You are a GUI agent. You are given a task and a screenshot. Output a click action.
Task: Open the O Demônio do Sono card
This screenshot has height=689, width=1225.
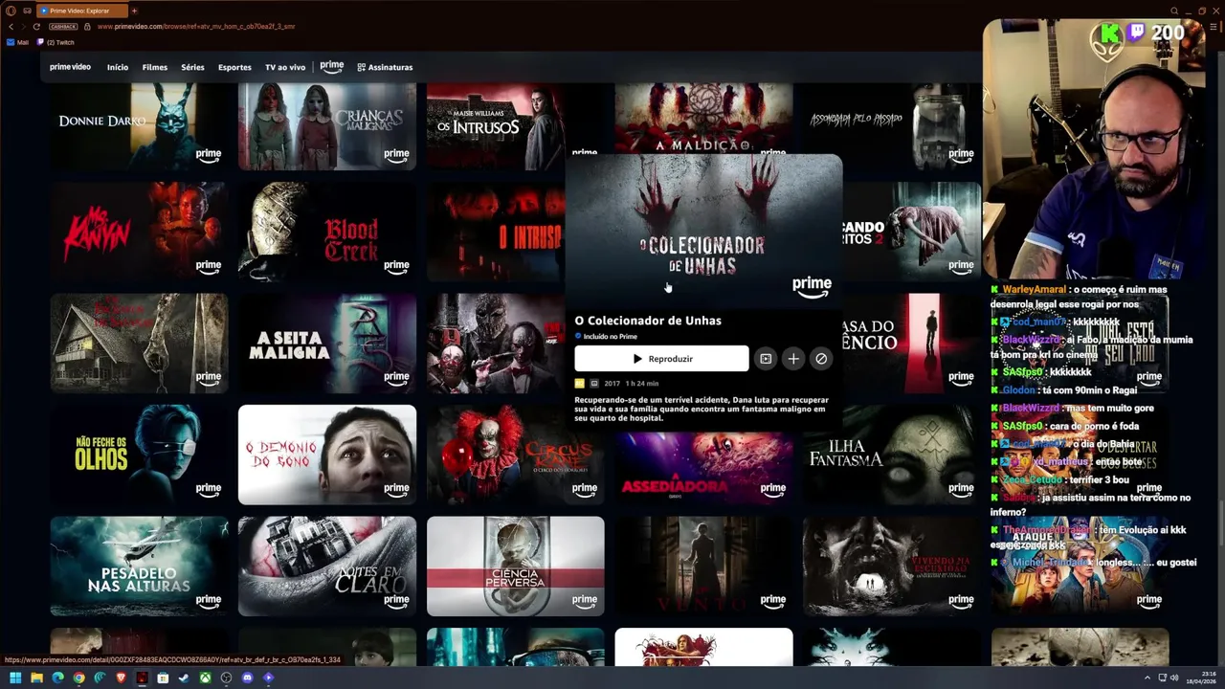(327, 455)
